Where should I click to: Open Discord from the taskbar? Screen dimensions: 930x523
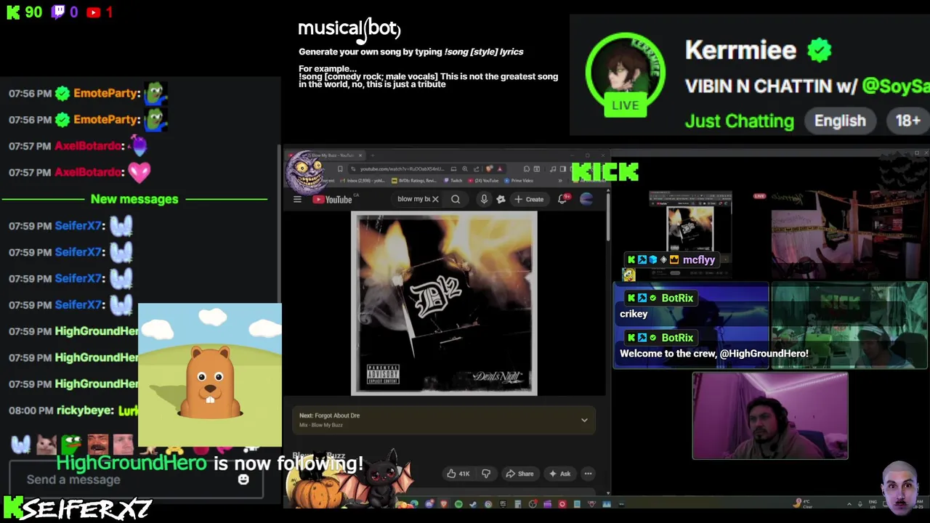pos(429,503)
